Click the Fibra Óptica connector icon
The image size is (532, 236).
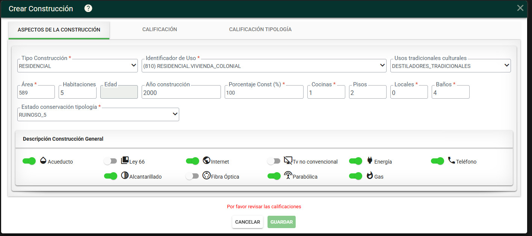click(206, 175)
